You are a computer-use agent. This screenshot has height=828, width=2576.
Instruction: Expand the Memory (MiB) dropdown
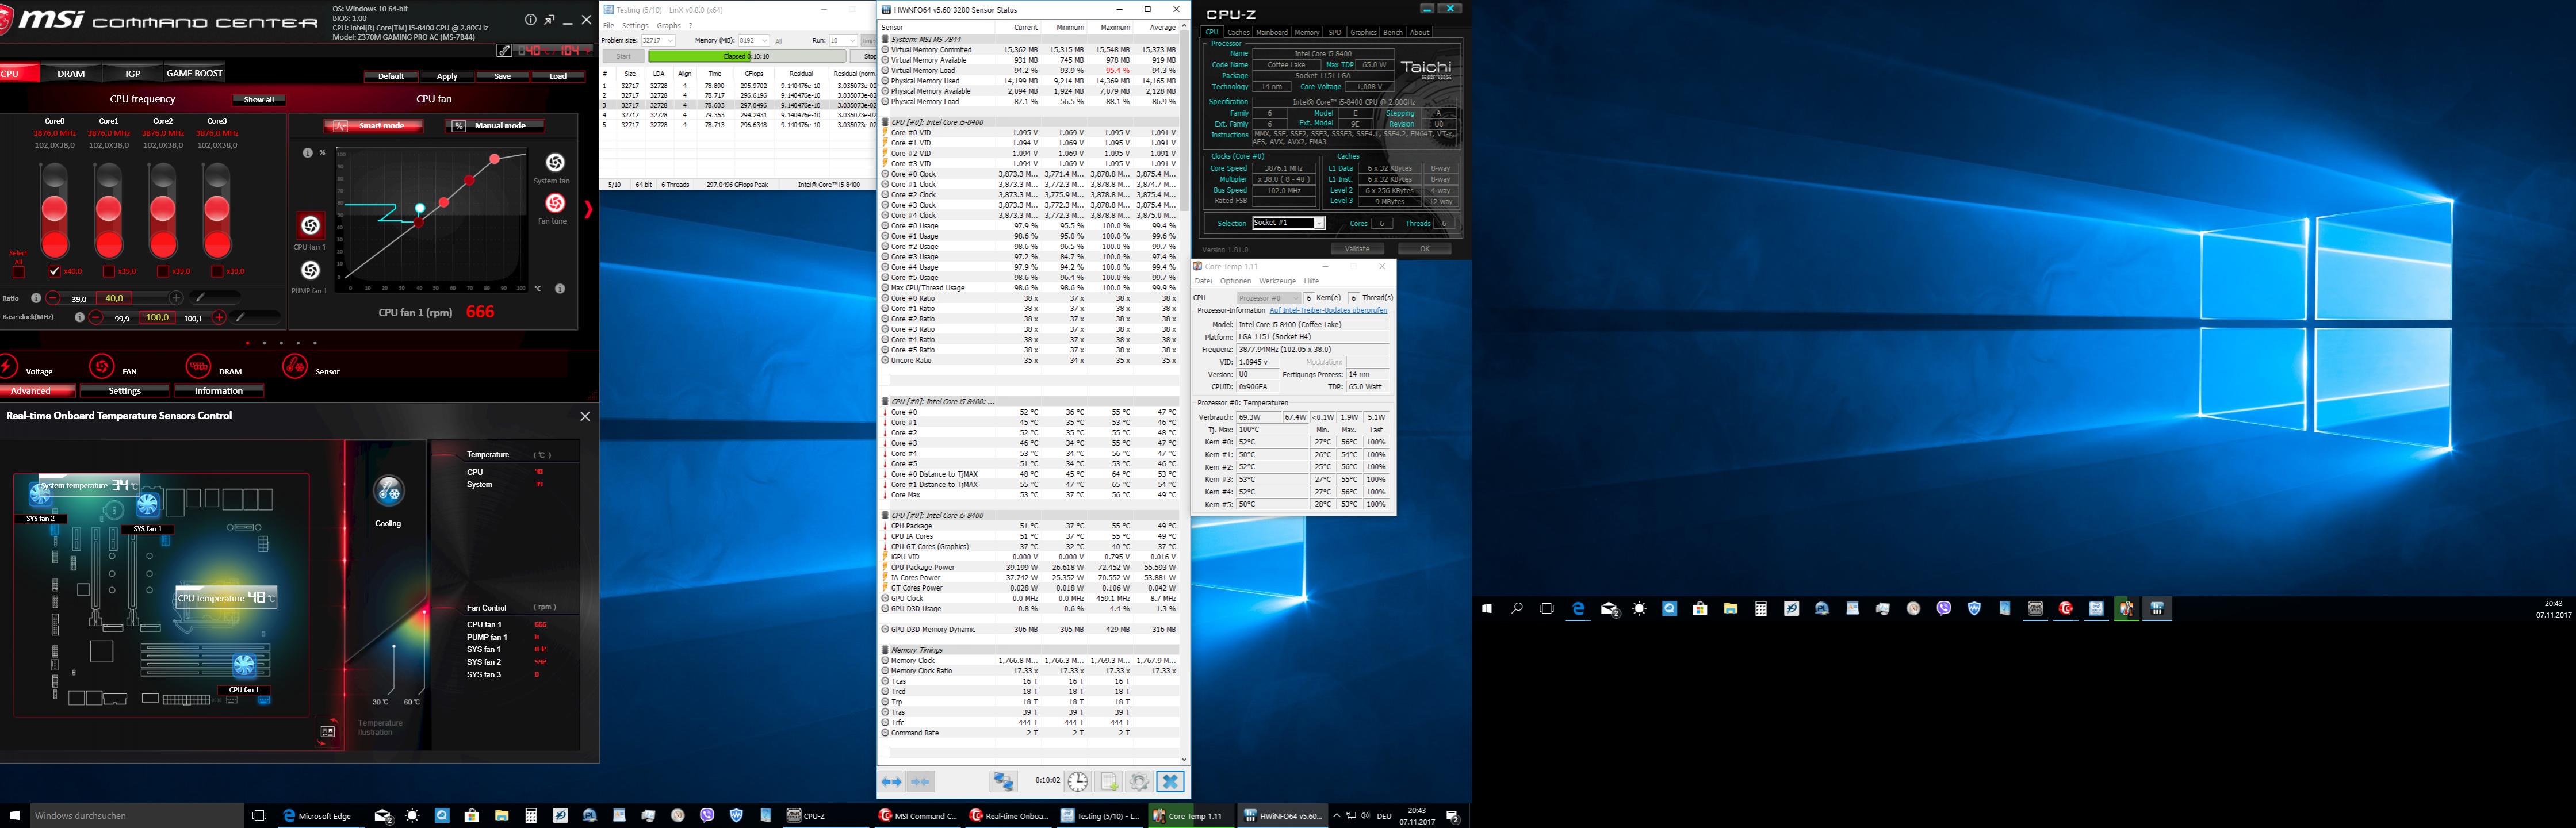[x=765, y=41]
